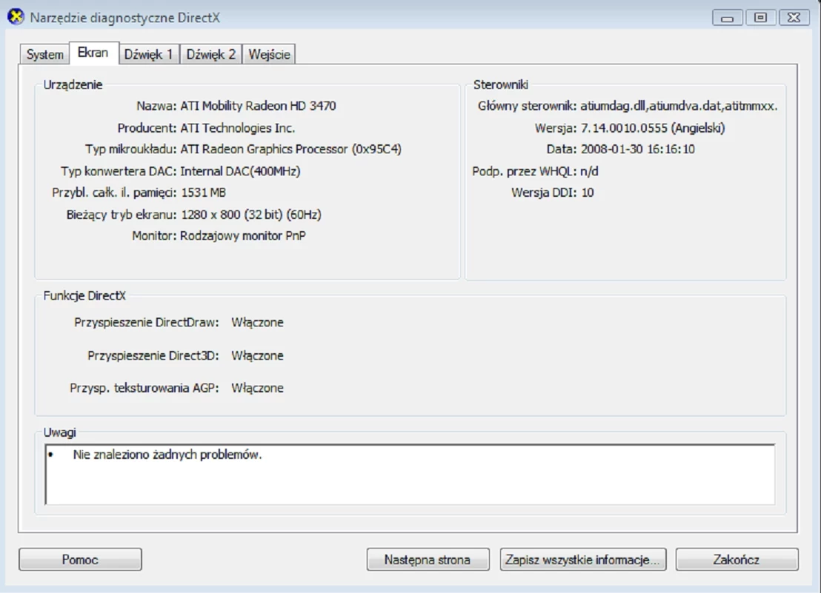
Task: Click the Data label under Sterowniki
Action: 562,149
